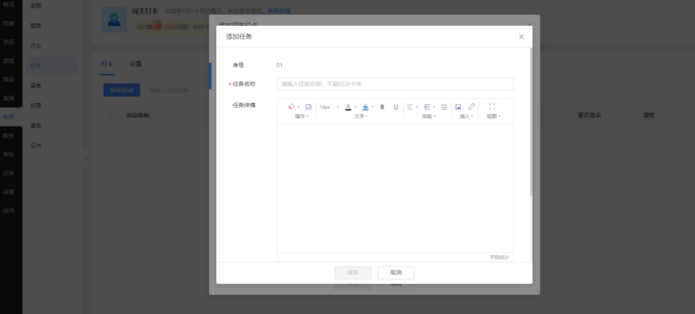Click the font color swatch icon
The width and height of the screenshot is (695, 314).
coord(348,107)
